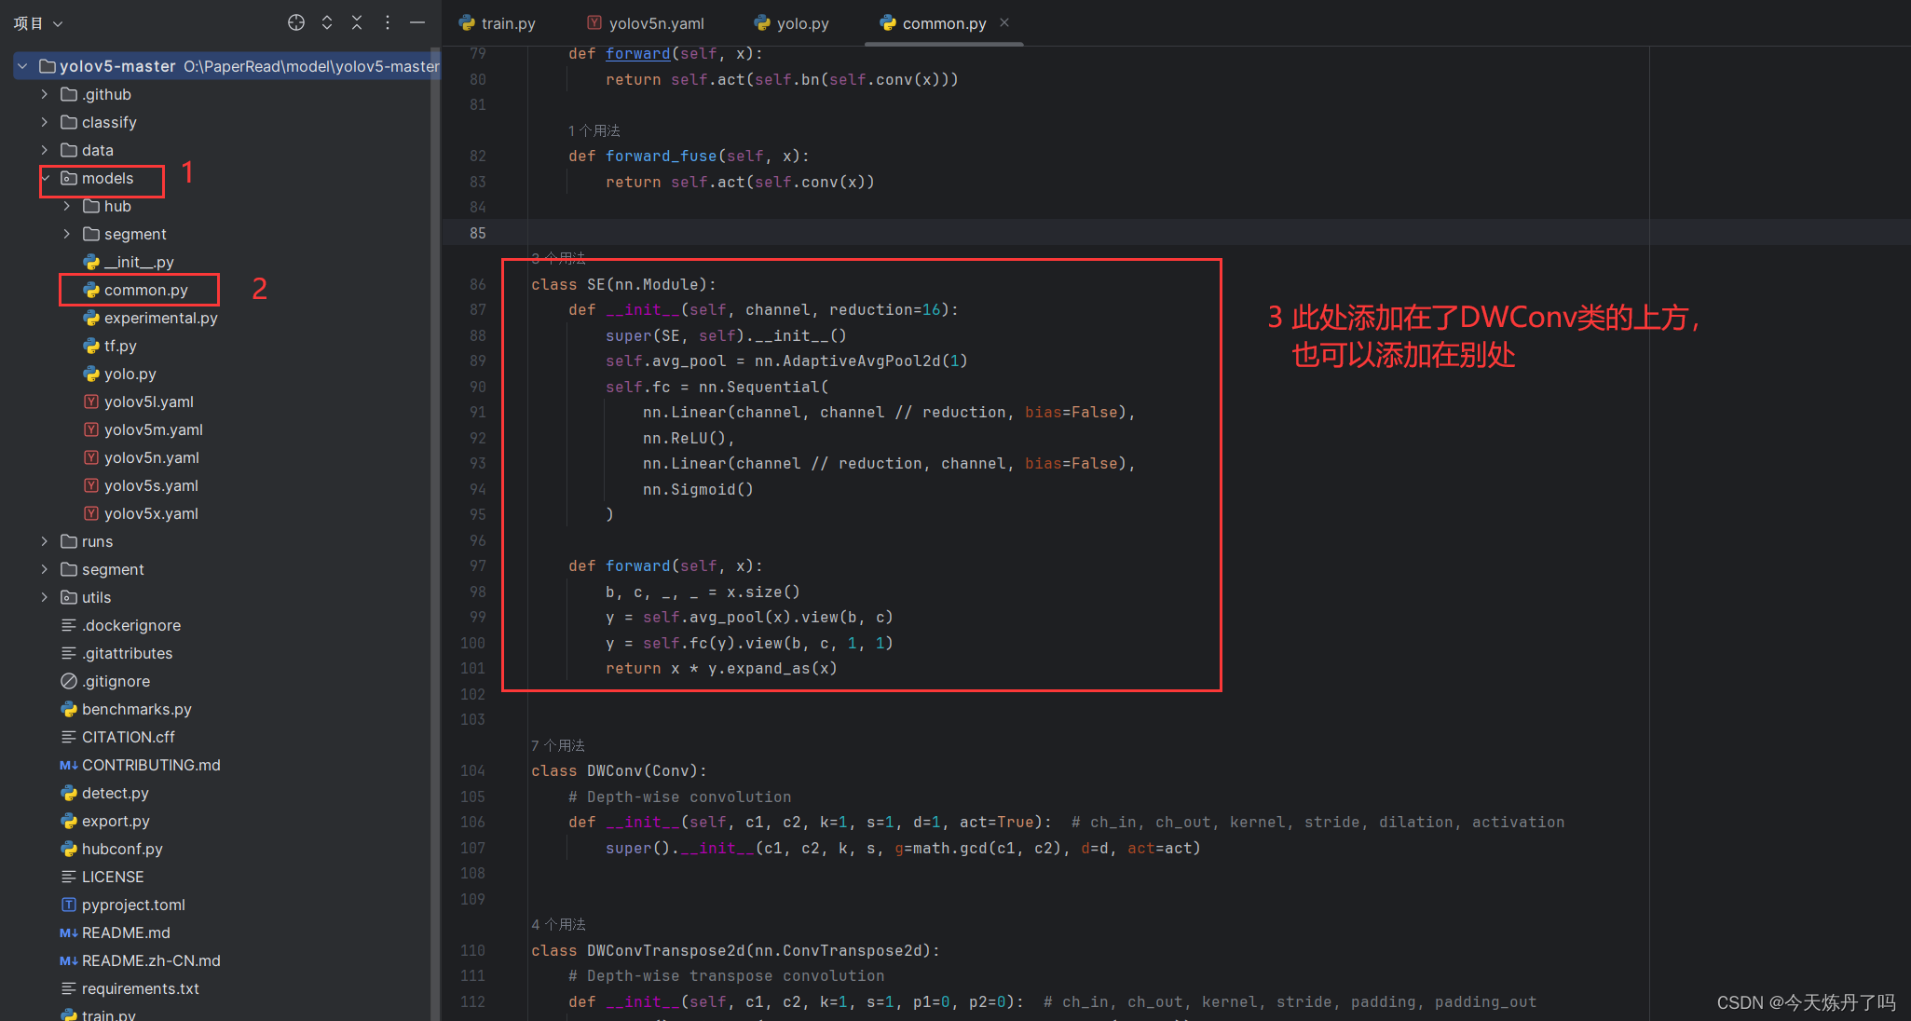Image resolution: width=1911 pixels, height=1021 pixels.
Task: Expand the .github folder
Action: 44,94
